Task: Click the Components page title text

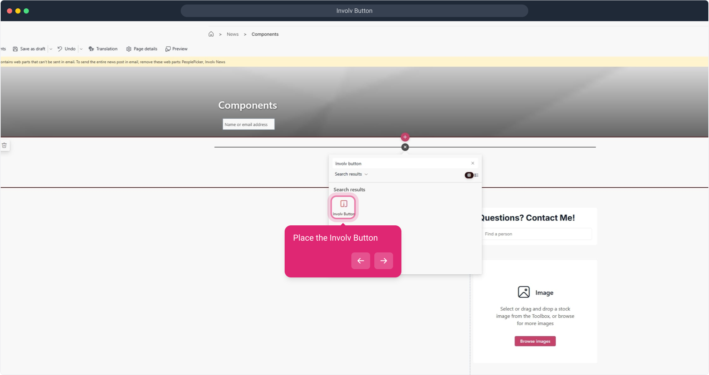Action: [248, 105]
